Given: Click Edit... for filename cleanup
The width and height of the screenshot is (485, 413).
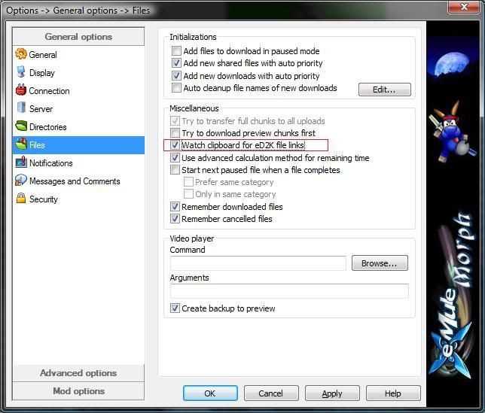Looking at the screenshot, I should coord(385,90).
